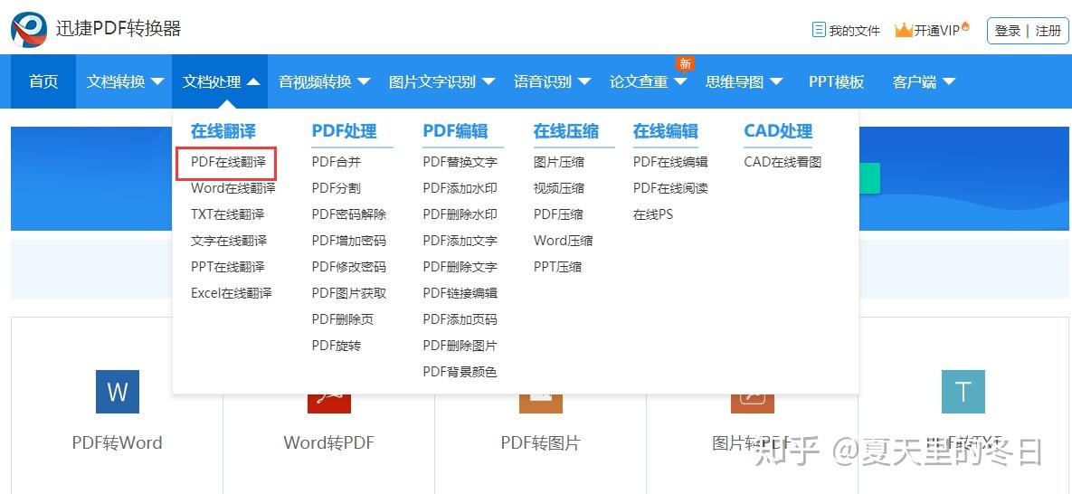This screenshot has height=494, width=1072.
Task: Open PDF在线阅读 tool
Action: [x=670, y=188]
